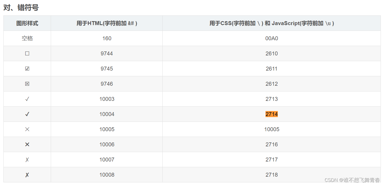
Task: Click the HTML code 10004
Action: pyautogui.click(x=107, y=114)
